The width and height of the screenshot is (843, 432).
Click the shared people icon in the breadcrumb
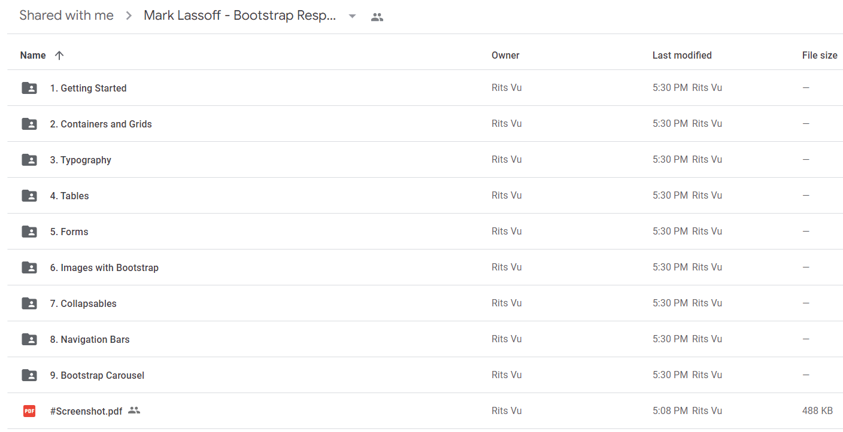pos(377,17)
